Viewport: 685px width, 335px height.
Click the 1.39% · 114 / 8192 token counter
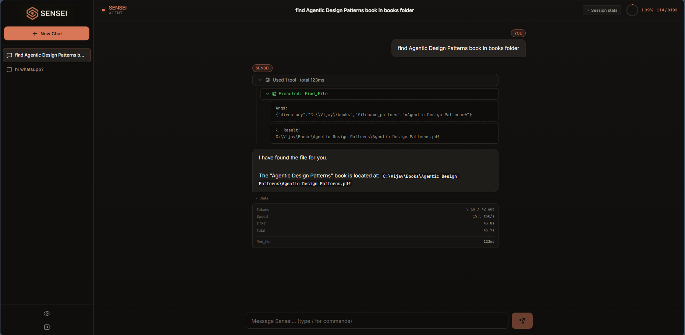(x=659, y=10)
